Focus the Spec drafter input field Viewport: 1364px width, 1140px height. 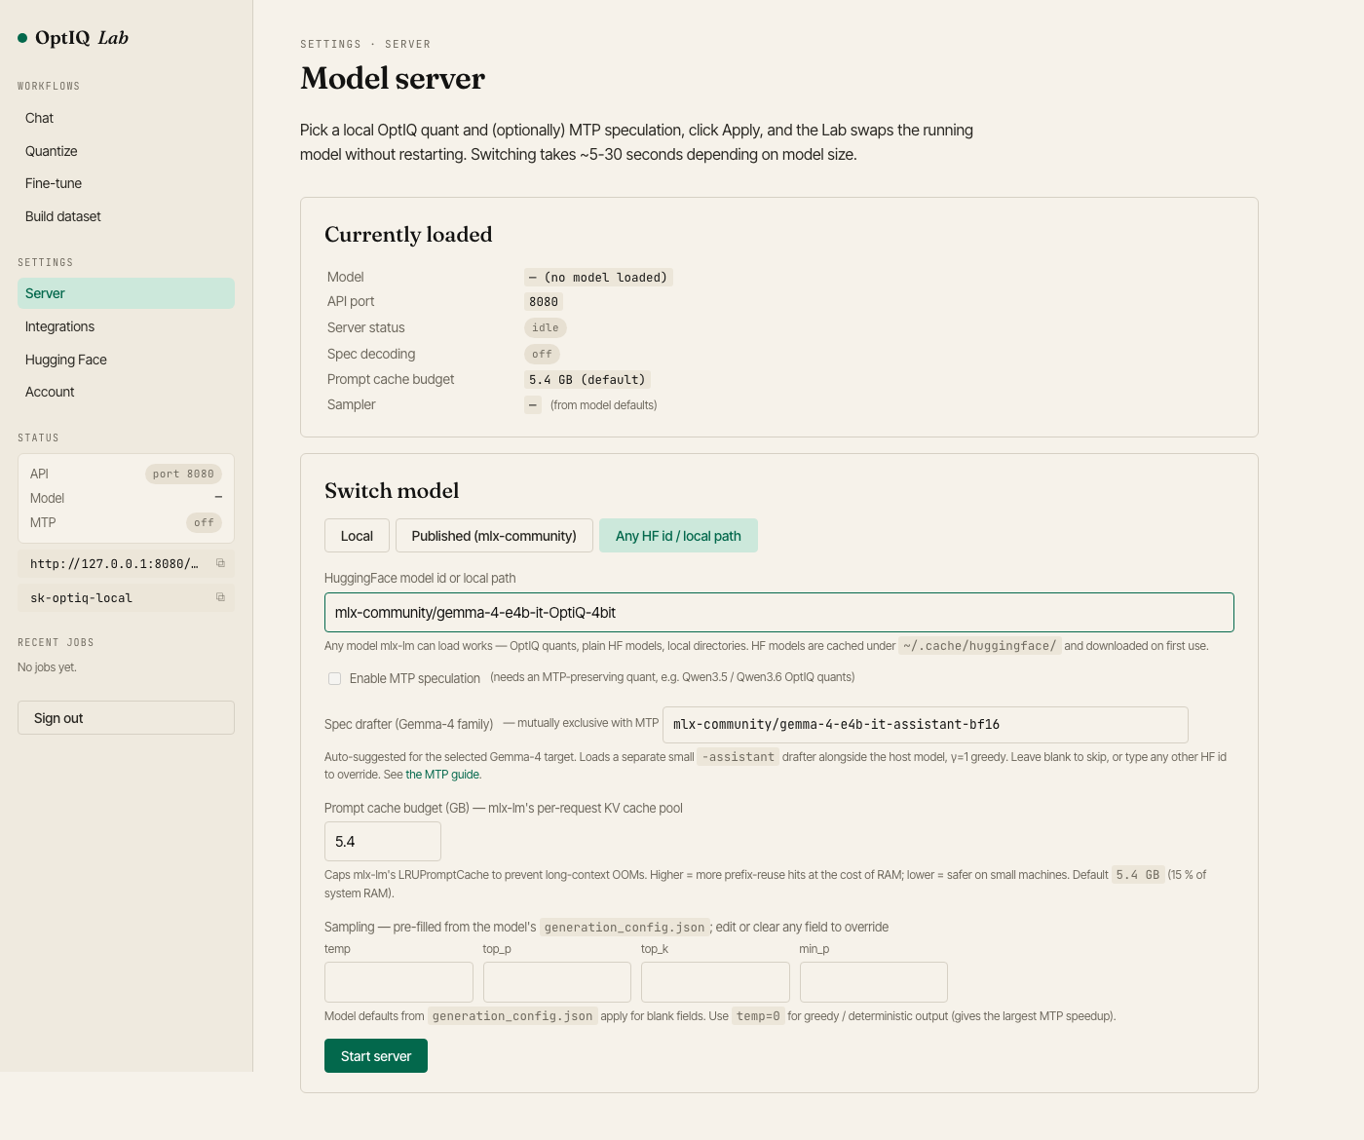[x=925, y=725]
